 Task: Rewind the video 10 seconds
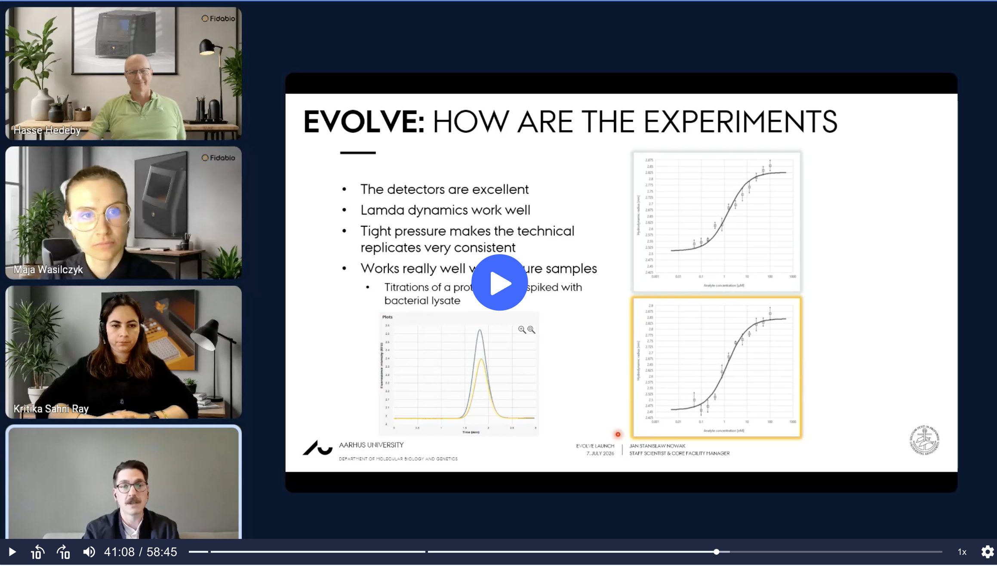[x=37, y=552]
